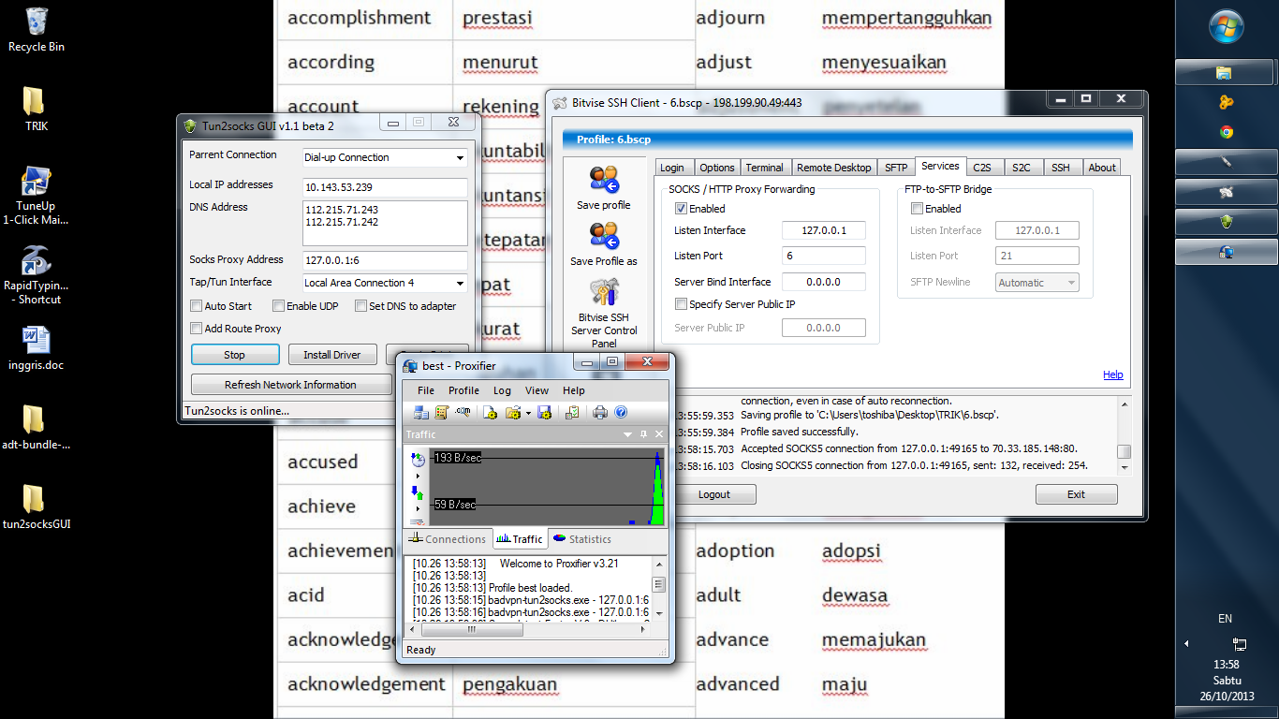Uncheck SOCKS/HTTP Proxy Forwarding Enabled checkbox
Screen dimensions: 1279x719
(x=681, y=209)
